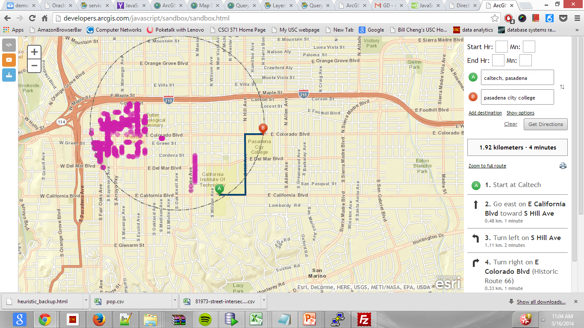Click the caltech, pasadena start field

(x=517, y=78)
